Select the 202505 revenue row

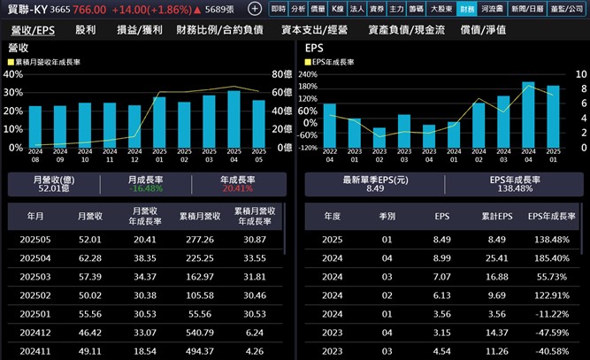coord(145,240)
